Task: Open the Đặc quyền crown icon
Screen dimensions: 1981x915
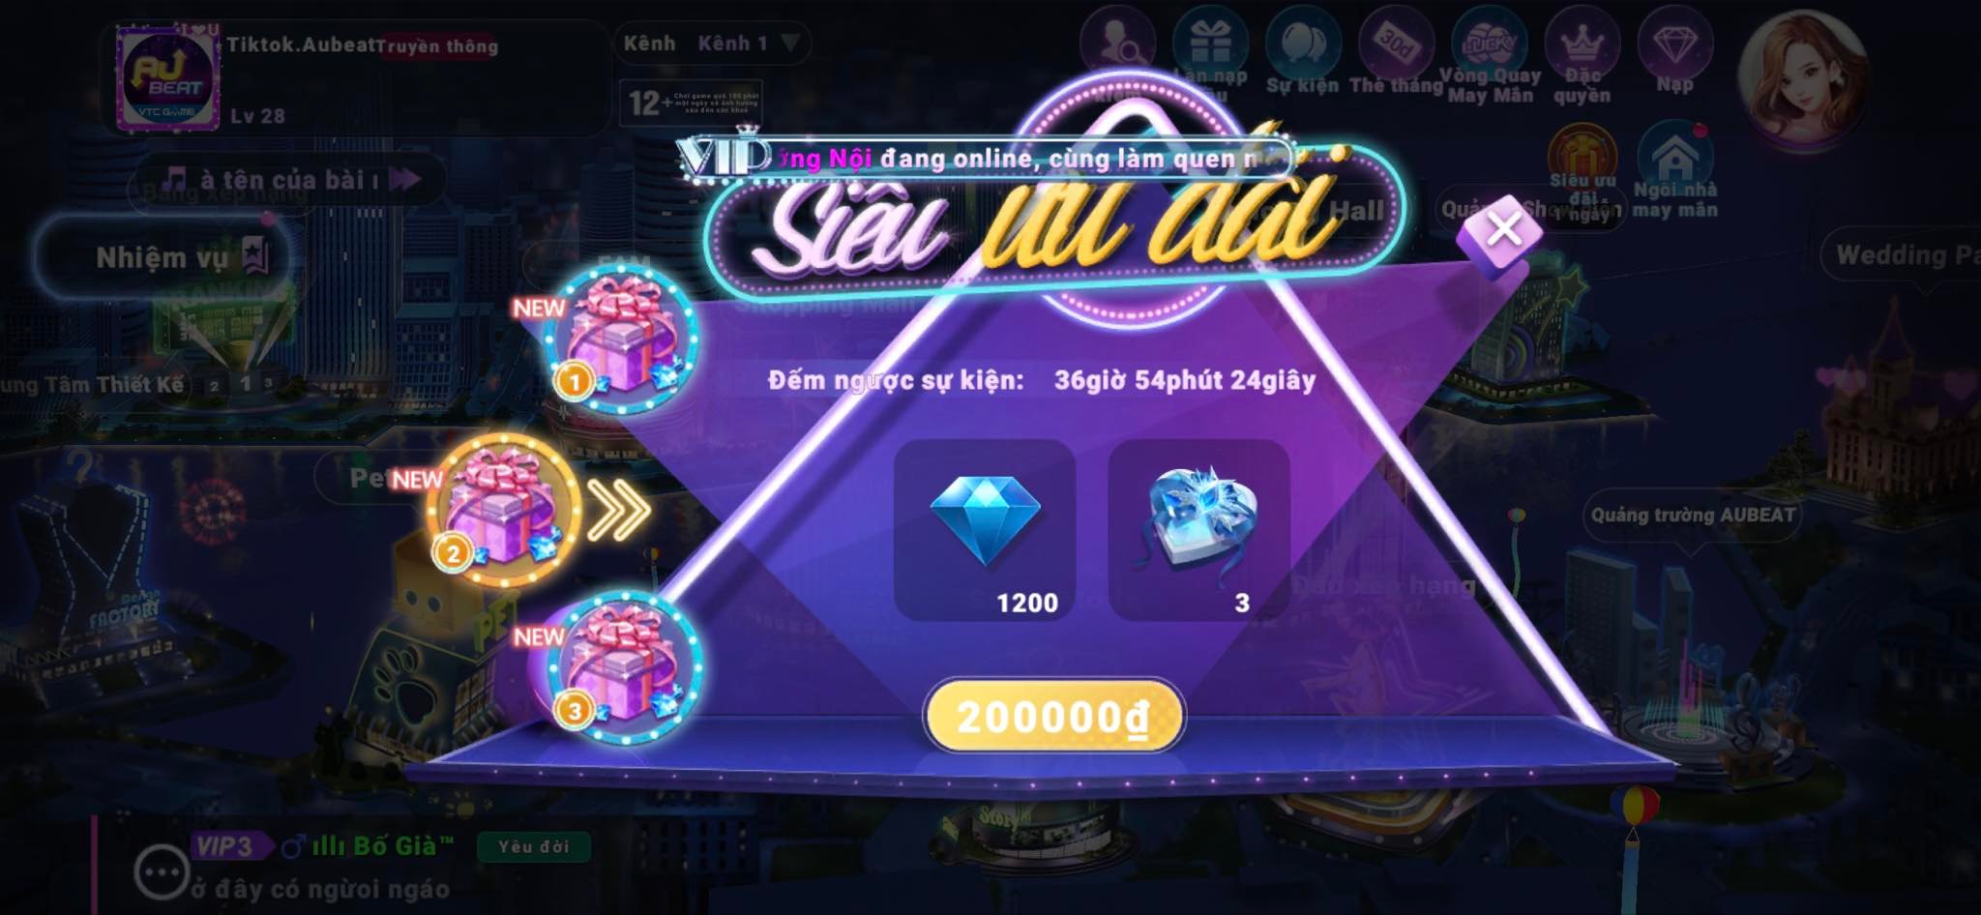Action: [1582, 55]
